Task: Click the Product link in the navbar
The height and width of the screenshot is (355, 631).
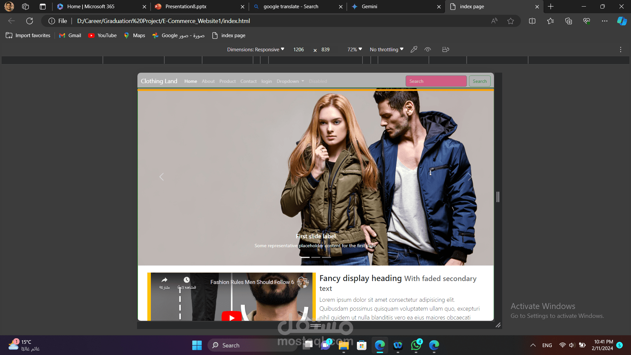Action: 227,81
